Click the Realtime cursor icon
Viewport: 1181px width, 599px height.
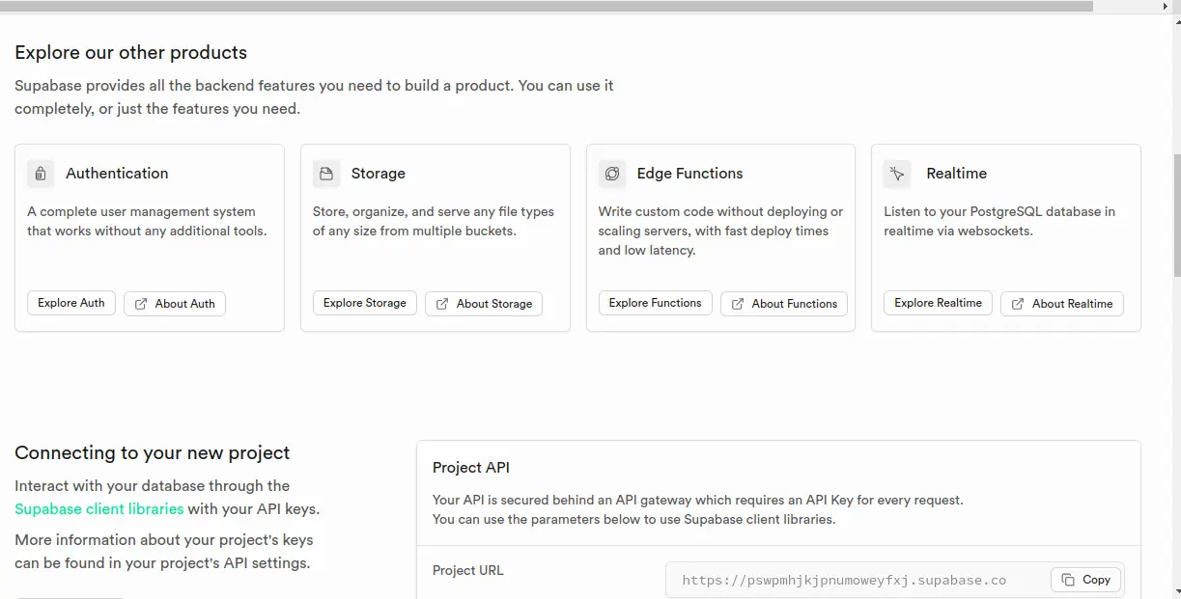point(898,174)
